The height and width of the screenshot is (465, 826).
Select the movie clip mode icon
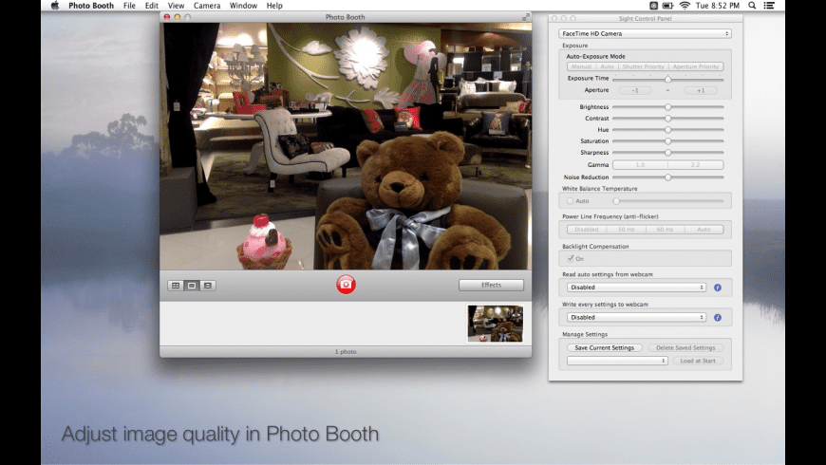(207, 286)
